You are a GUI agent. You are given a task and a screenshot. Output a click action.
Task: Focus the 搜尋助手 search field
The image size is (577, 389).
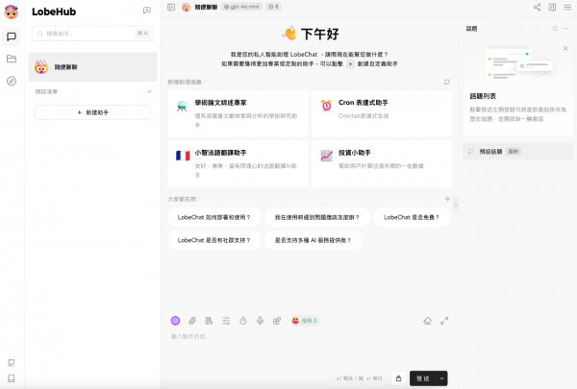92,34
